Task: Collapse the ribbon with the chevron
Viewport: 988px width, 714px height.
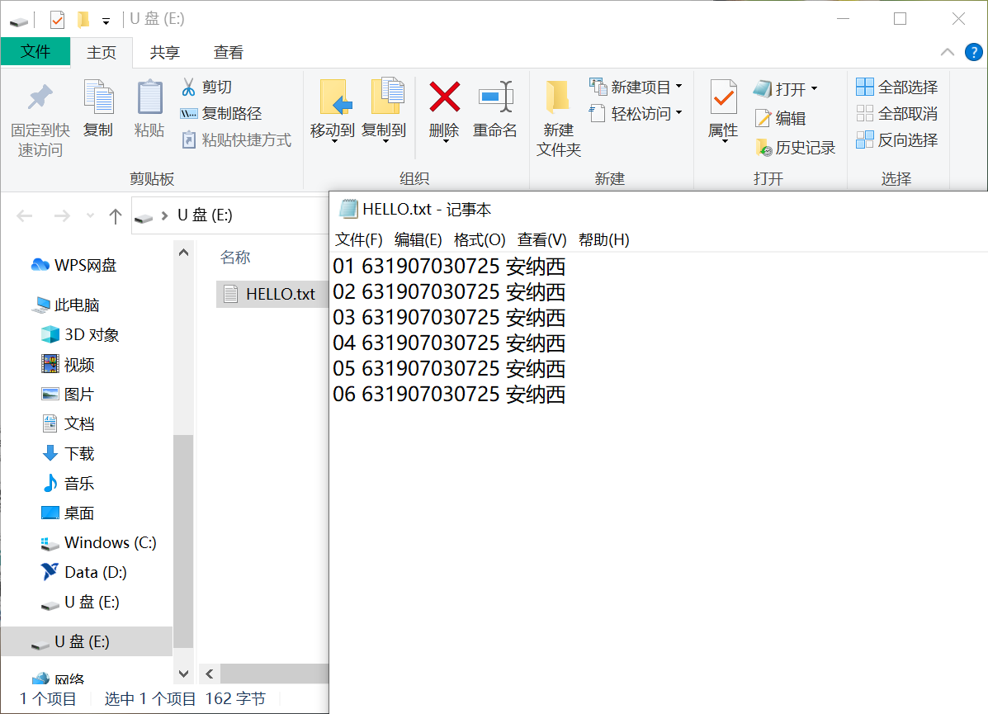Action: click(948, 51)
